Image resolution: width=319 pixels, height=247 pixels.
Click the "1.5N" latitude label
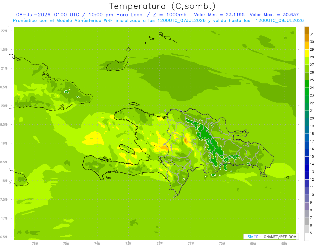pyautogui.click(x=4, y=50)
